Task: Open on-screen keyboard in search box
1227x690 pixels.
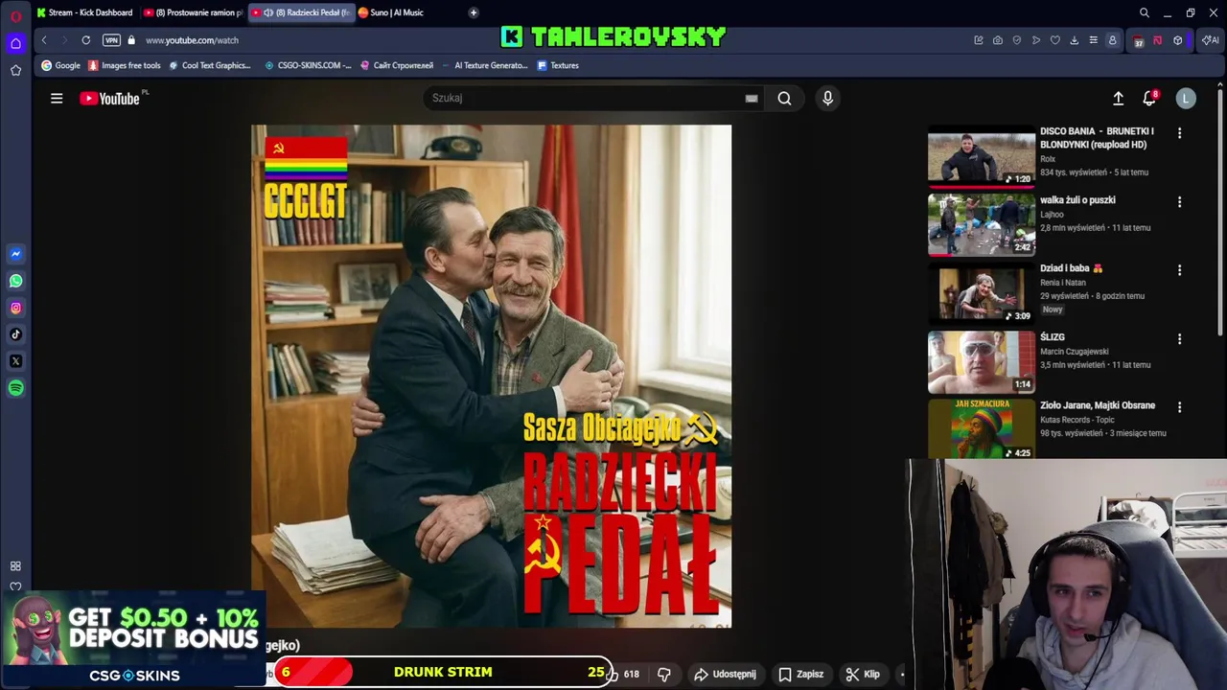Action: point(752,98)
